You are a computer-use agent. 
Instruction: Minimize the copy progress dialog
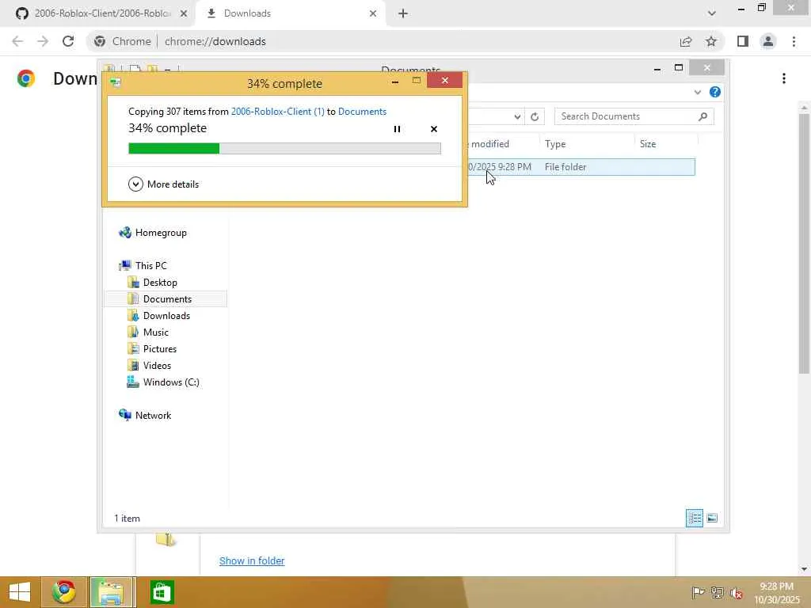click(x=395, y=81)
